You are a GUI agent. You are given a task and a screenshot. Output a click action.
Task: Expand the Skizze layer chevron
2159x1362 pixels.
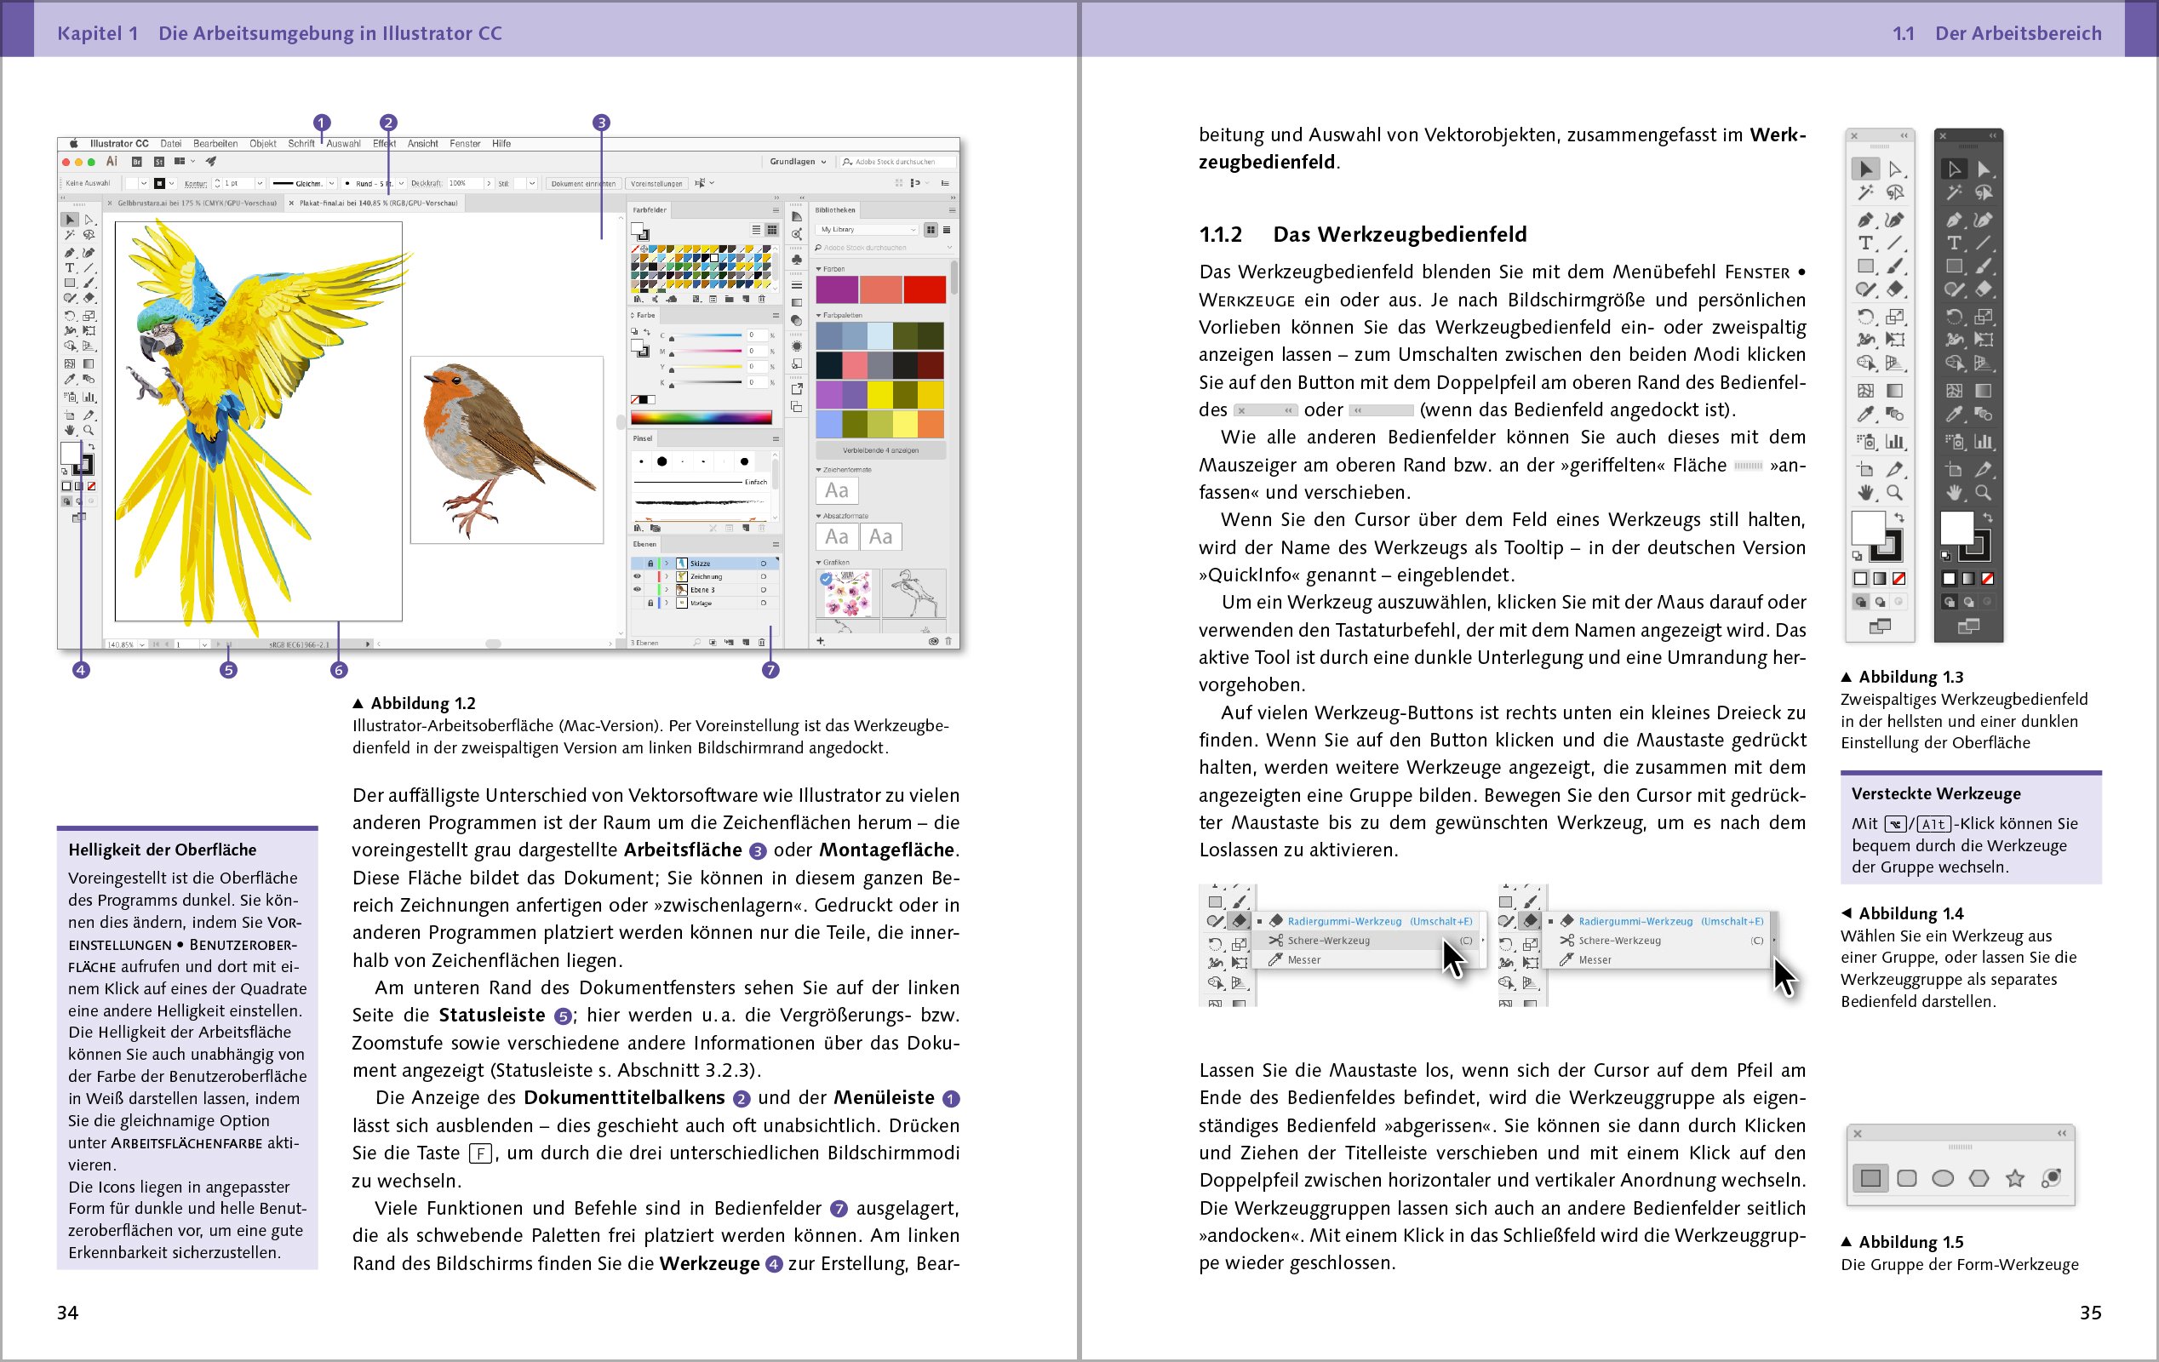[x=667, y=564]
